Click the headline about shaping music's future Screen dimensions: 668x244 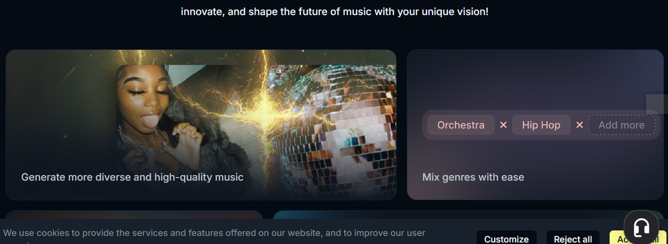335,11
